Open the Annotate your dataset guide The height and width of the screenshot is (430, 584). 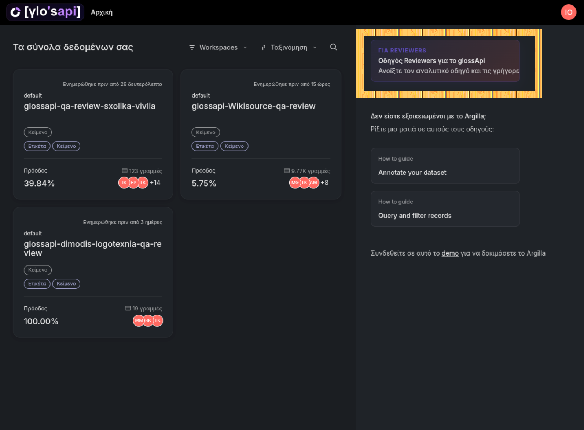pos(445,166)
